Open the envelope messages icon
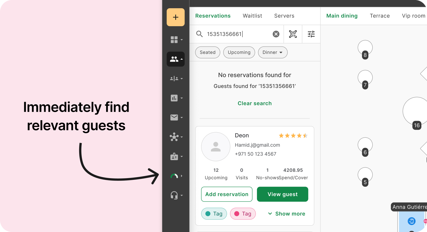Screen dimensions: 427x232 174,117
